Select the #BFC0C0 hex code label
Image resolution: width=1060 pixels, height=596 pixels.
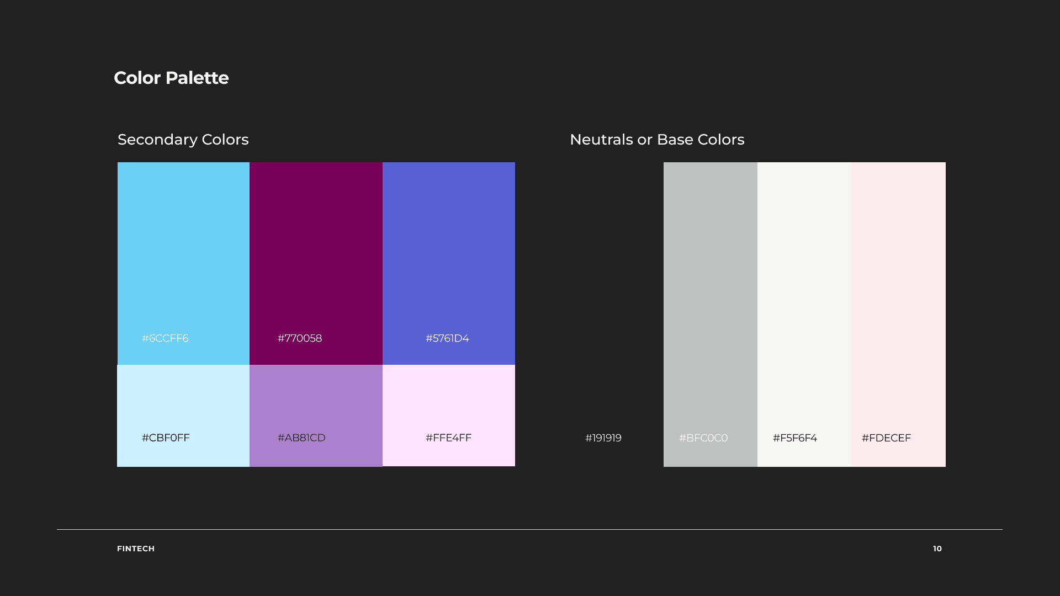[703, 438]
